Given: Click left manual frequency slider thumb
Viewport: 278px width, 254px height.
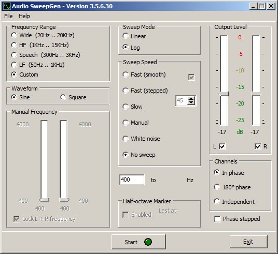Looking at the screenshot, I should coord(44,200).
